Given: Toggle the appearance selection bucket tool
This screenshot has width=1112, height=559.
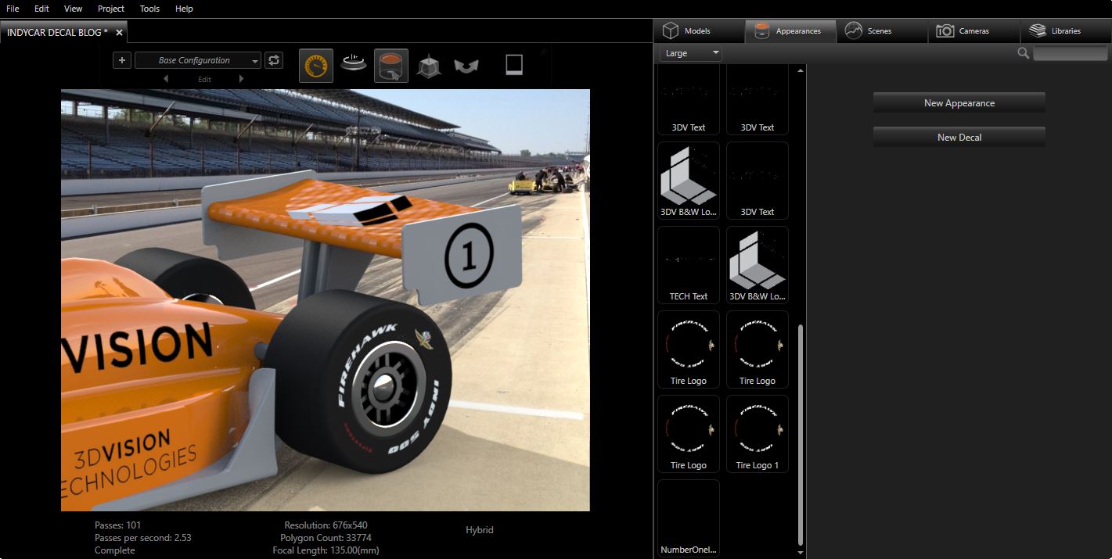Looking at the screenshot, I should click(390, 66).
